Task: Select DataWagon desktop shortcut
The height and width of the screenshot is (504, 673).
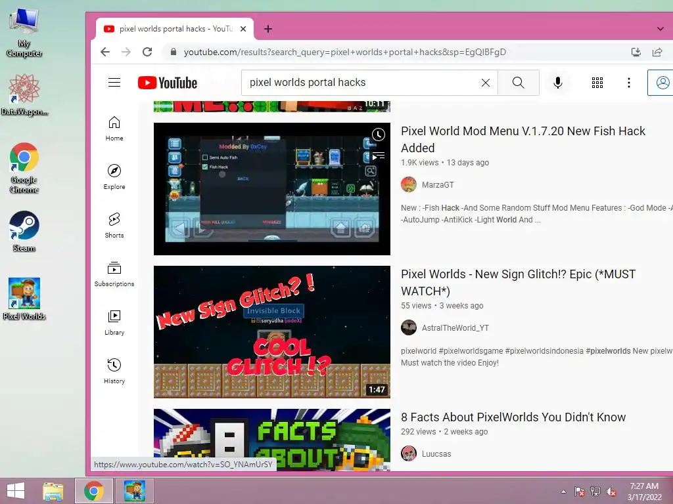Action: (24, 94)
